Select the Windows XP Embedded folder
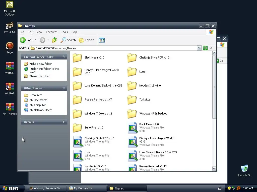 148,114
